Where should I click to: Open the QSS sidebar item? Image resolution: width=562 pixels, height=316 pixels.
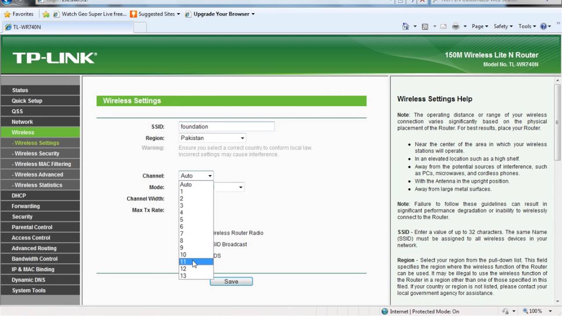[40, 111]
